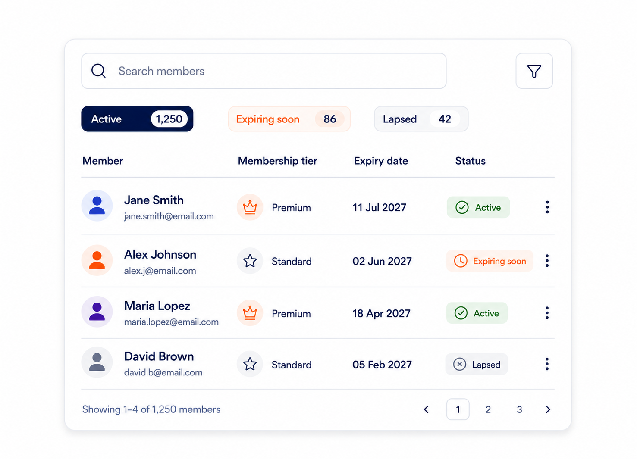This screenshot has height=459, width=637.
Task: Click the Premium tier label for Maria Lopez
Action: [291, 313]
